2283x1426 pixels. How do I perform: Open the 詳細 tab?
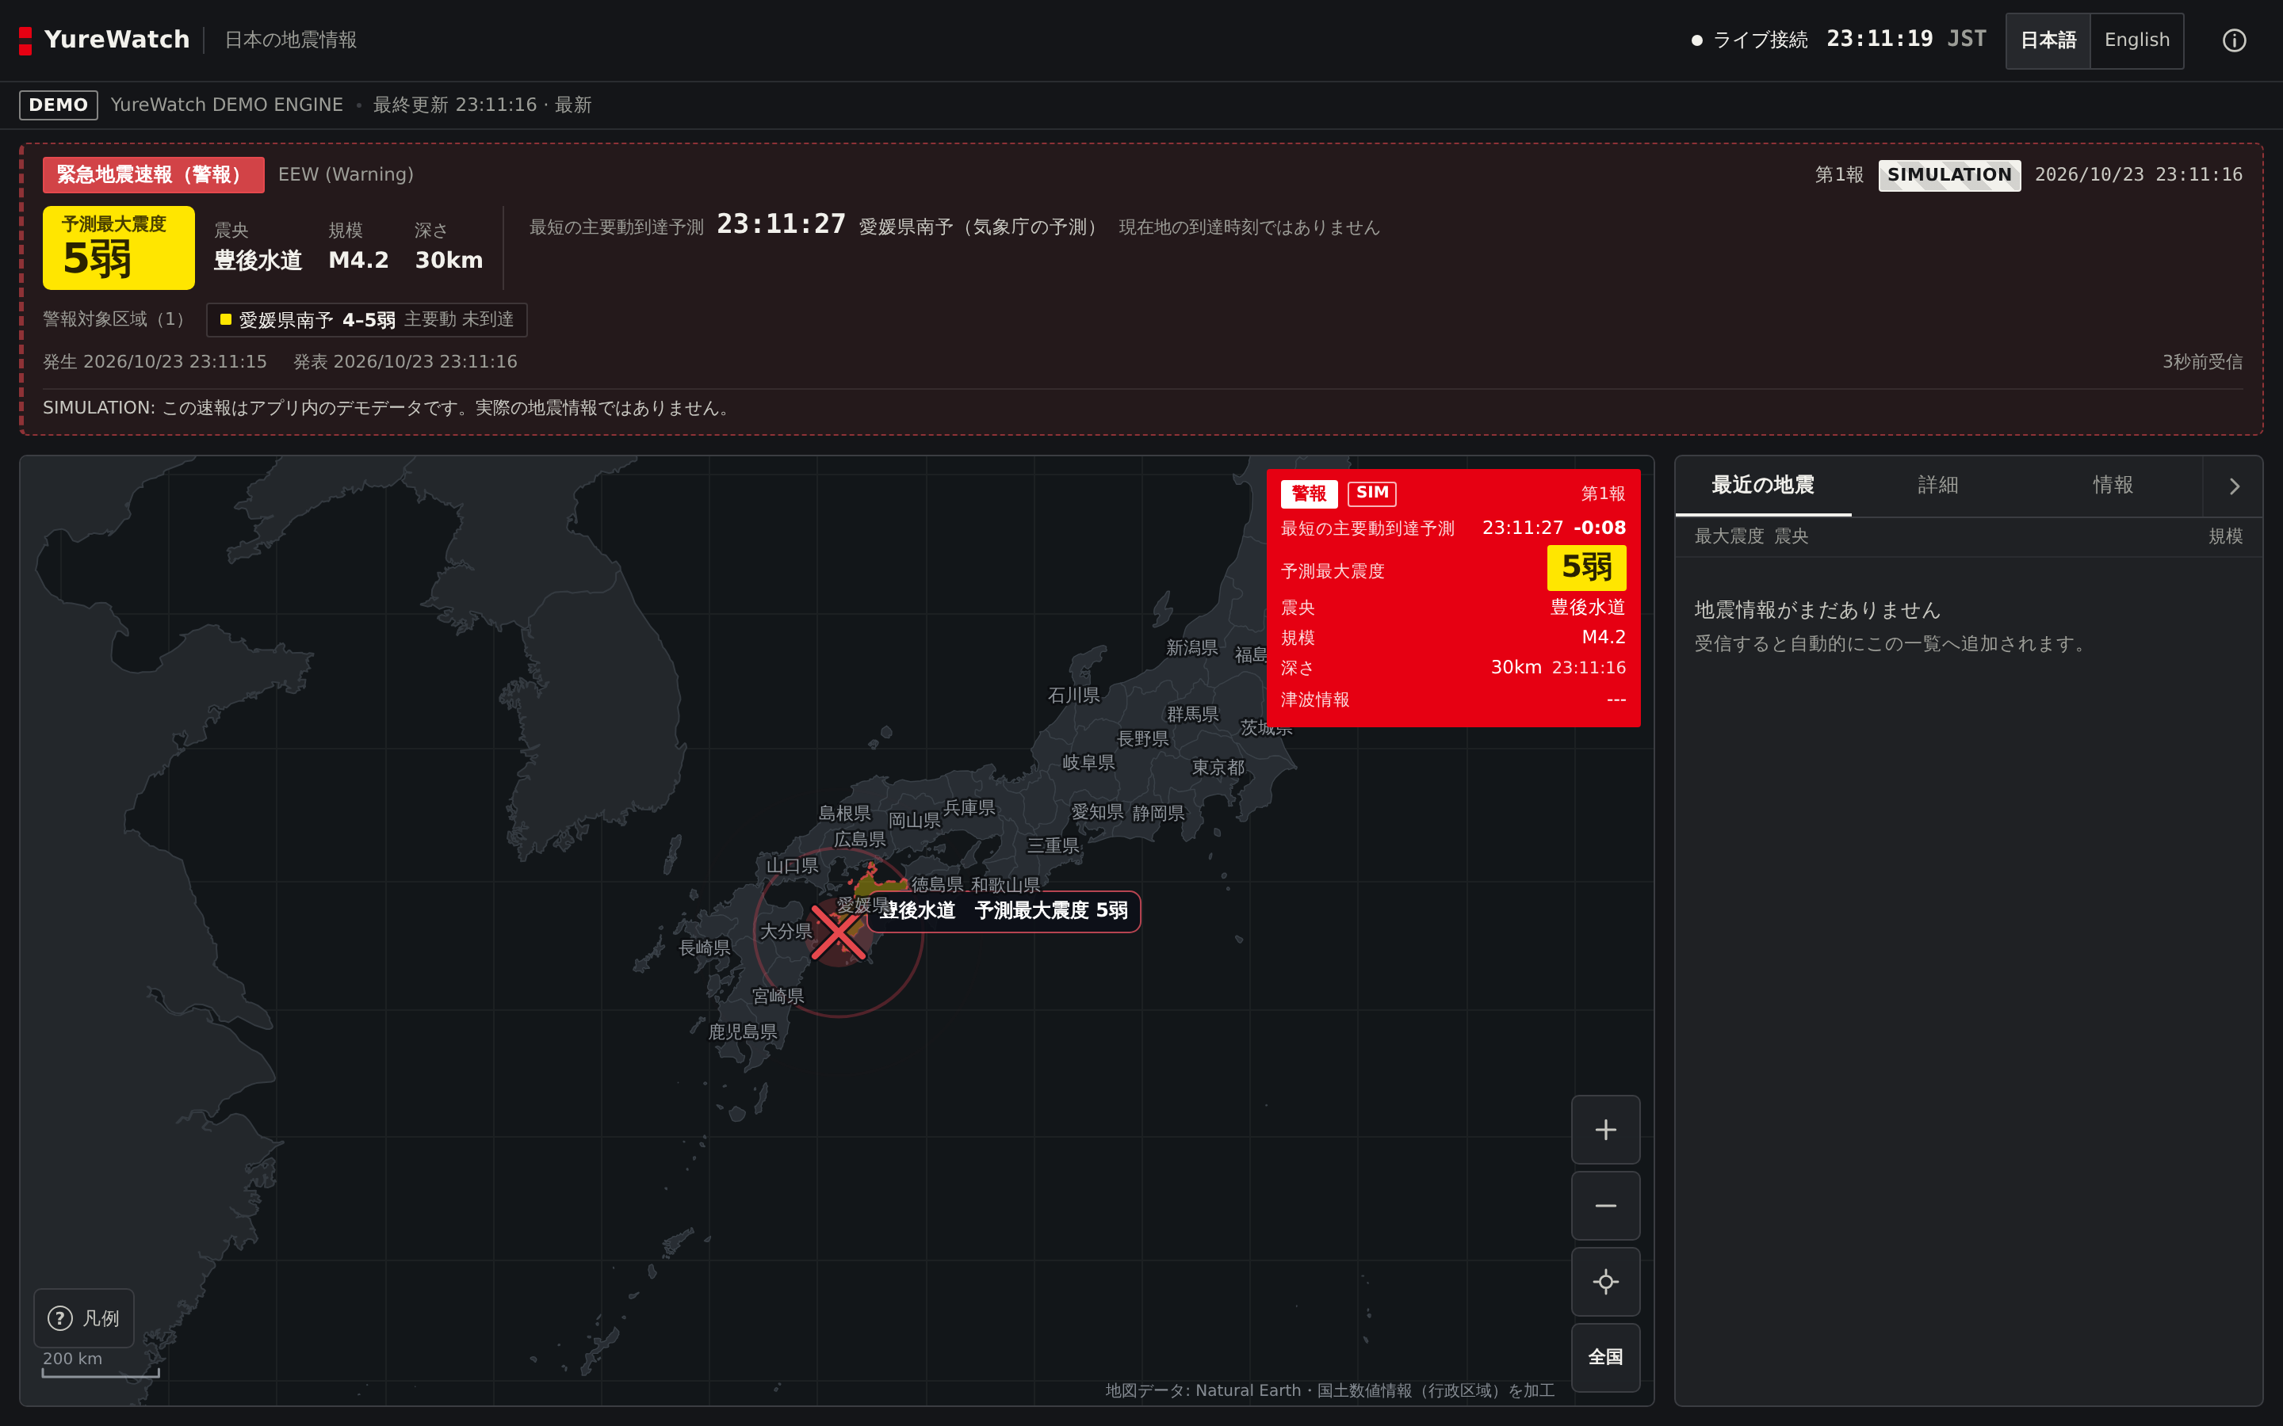pyautogui.click(x=1937, y=486)
